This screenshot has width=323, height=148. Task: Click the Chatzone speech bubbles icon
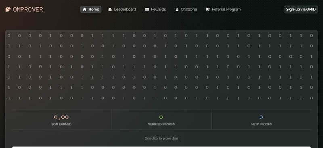[x=176, y=9]
